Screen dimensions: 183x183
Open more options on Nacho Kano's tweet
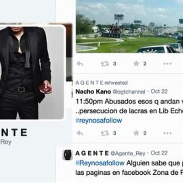[167, 133]
